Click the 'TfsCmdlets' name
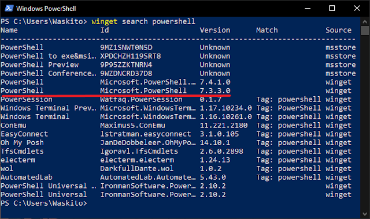Viewport: 370px width, 219px height. 22,151
